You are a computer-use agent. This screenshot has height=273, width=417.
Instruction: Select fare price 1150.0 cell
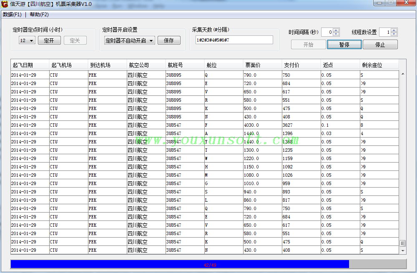coord(262,167)
